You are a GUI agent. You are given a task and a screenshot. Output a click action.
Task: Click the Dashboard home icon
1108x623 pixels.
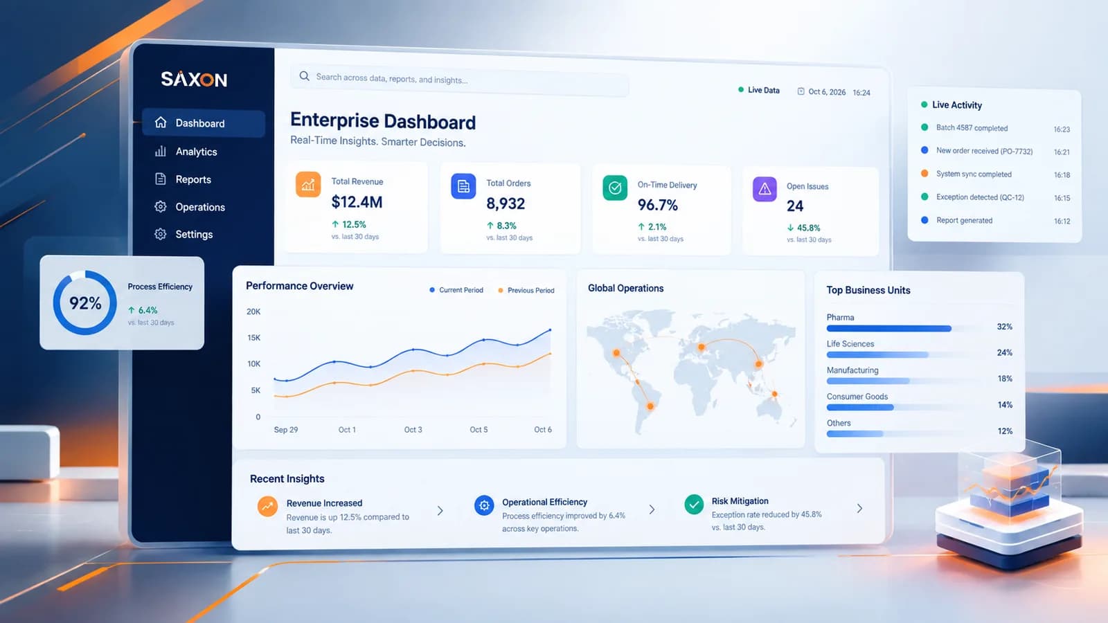click(x=161, y=123)
